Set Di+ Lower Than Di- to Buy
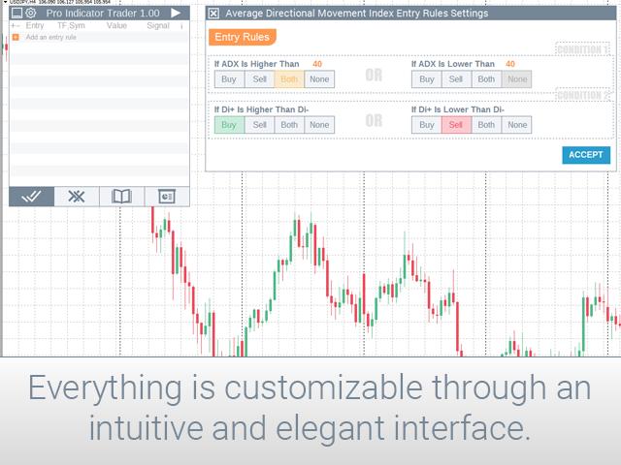 coord(427,125)
